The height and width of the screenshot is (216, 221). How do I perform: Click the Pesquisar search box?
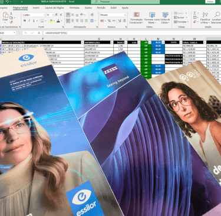[x=126, y=2]
